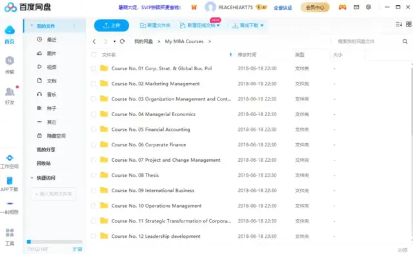The image size is (413, 254).
Task: Open the Transfer (传输) sidebar icon
Action: pyautogui.click(x=10, y=61)
